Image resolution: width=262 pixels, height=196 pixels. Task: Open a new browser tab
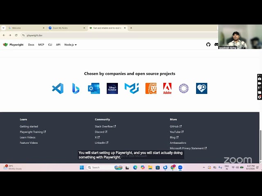point(131,28)
